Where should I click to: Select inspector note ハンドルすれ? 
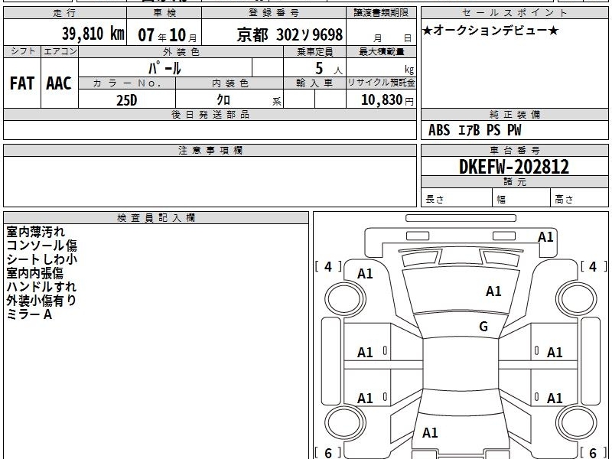pos(41,287)
